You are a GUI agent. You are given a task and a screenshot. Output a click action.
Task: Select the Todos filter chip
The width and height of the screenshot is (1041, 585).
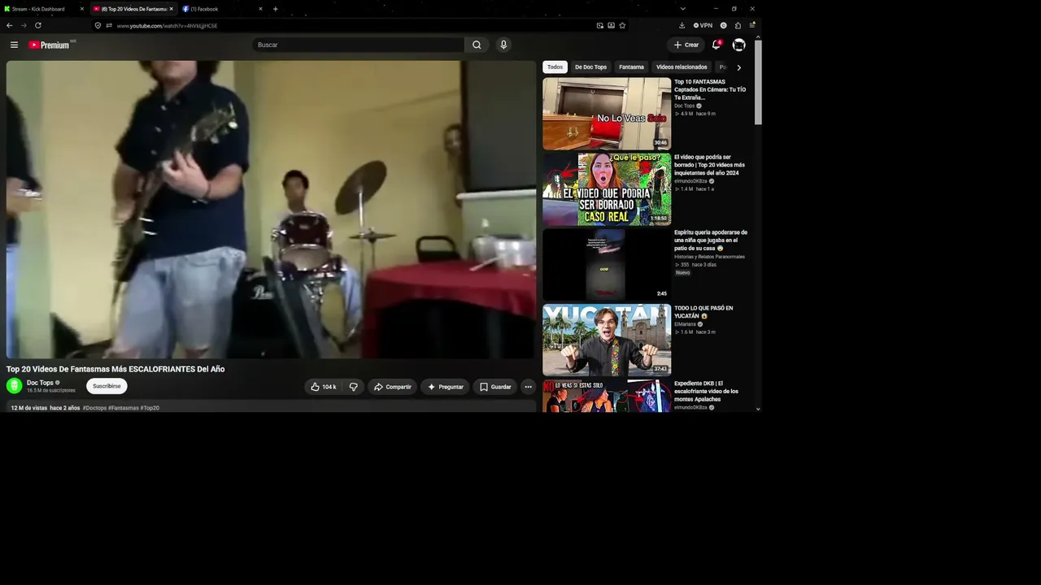pos(555,67)
